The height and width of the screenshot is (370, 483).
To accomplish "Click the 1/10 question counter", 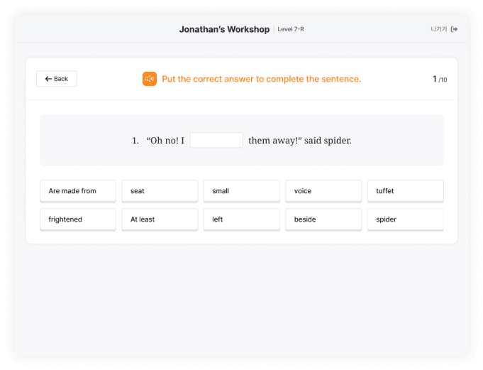I will tap(440, 79).
